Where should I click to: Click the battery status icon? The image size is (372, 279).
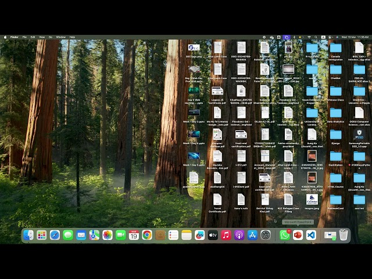click(x=301, y=37)
